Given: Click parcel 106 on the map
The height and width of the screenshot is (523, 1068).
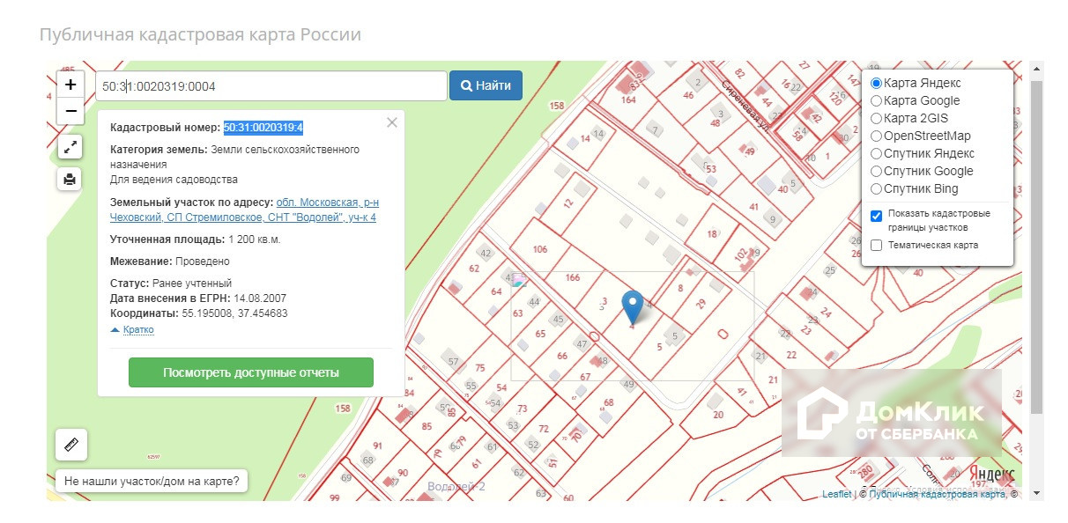Looking at the screenshot, I should tap(540, 249).
